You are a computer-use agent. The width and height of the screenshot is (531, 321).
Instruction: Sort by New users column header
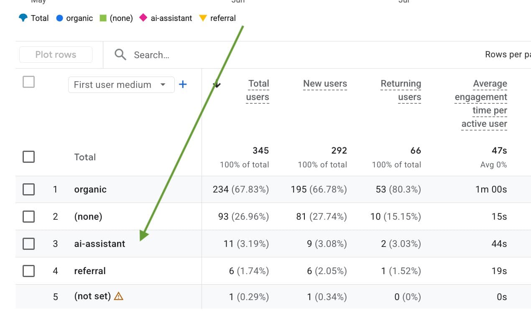click(325, 84)
